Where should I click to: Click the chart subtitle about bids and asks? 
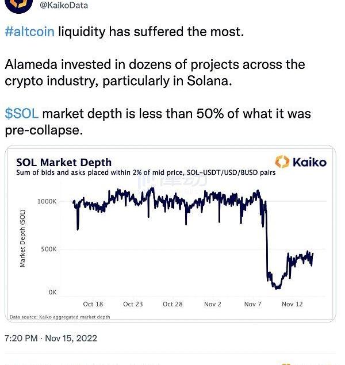pos(145,172)
